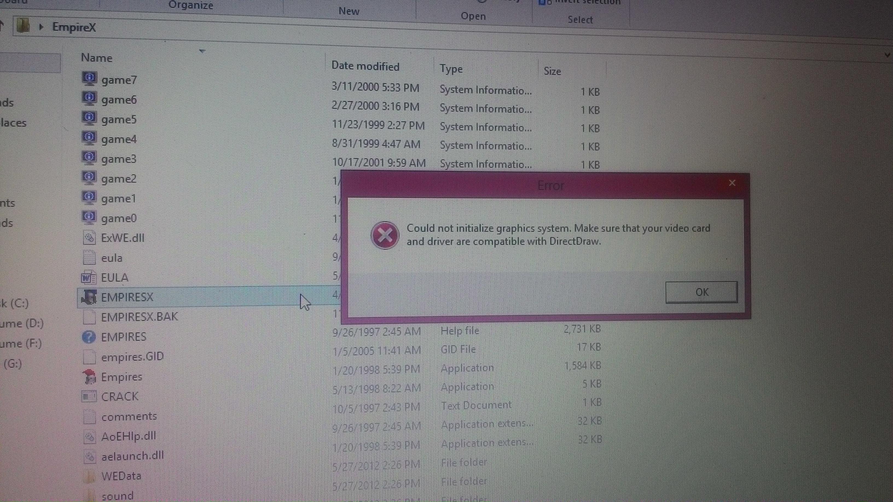Click the date 3/11/2000 5:33 PM
Viewport: 893px width, 502px height.
(x=375, y=87)
